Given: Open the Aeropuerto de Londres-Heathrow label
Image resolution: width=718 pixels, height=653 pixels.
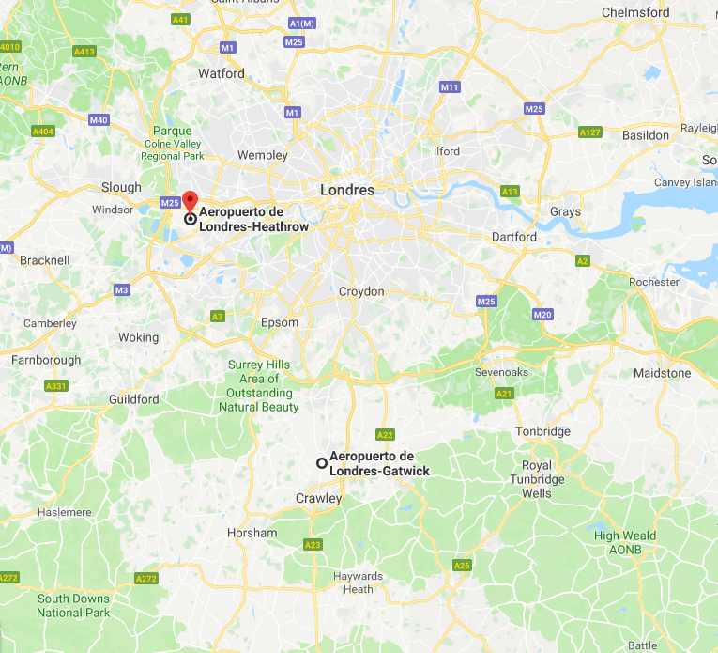Looking at the screenshot, I should point(253,219).
